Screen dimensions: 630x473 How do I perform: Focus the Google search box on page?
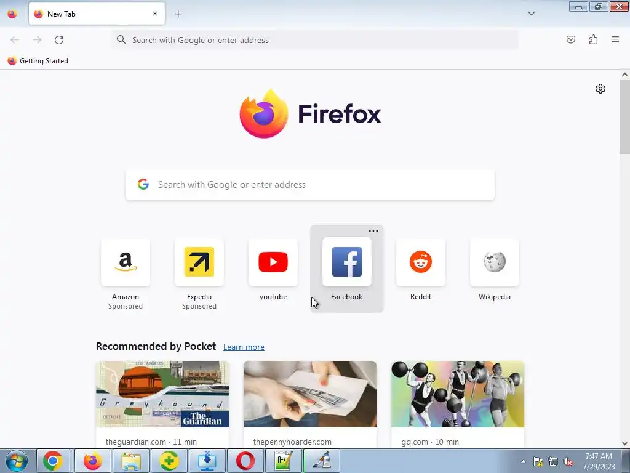coord(310,185)
